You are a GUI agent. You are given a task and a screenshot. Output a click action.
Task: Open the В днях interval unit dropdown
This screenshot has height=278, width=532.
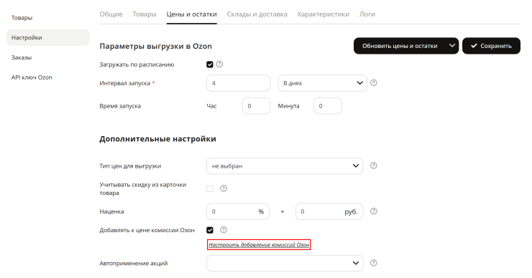322,83
